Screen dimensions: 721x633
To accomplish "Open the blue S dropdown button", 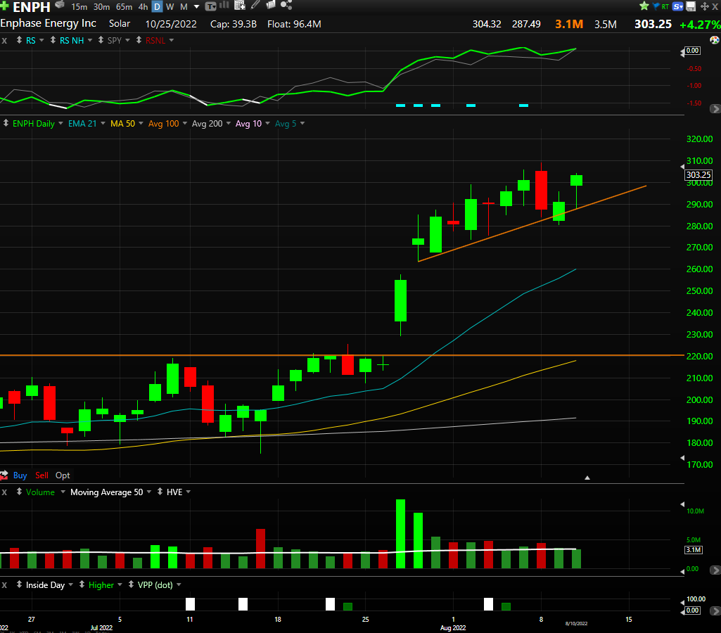I will [x=678, y=6].
